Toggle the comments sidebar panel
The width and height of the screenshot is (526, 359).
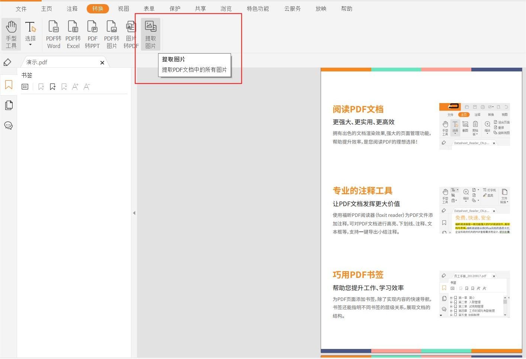point(9,125)
